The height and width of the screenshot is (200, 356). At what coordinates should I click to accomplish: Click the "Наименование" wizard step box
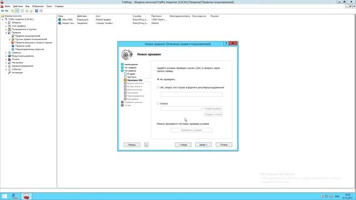point(122,64)
